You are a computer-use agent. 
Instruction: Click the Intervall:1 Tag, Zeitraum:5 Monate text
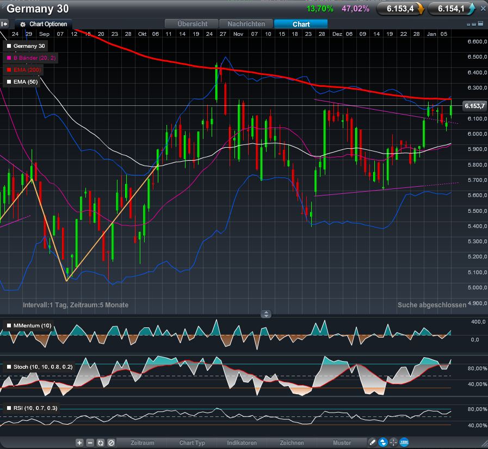pos(76,305)
